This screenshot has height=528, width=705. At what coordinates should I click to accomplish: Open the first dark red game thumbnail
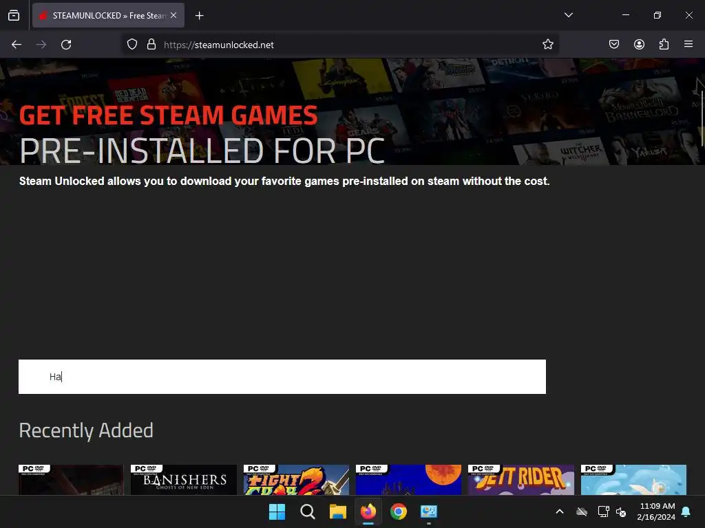(x=71, y=480)
